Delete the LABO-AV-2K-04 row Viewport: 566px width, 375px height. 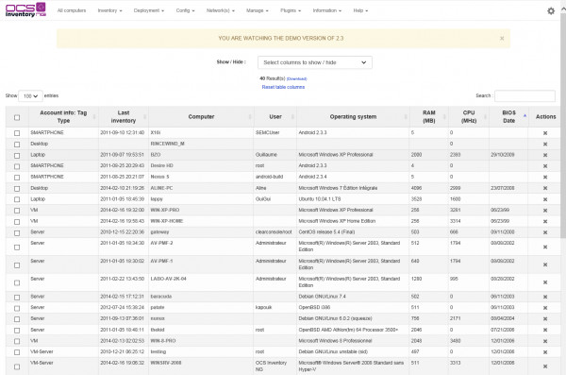point(545,282)
